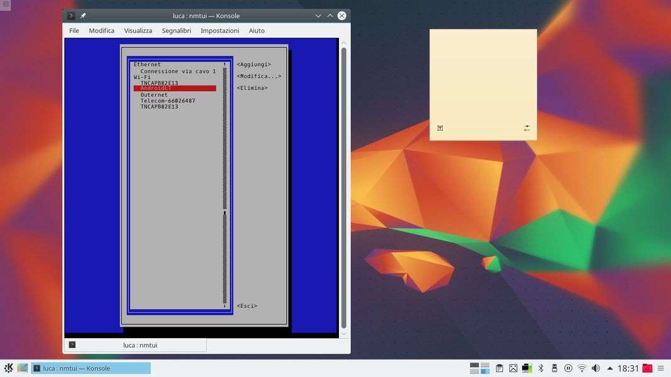Open the Wi-Fi network tray icon
The width and height of the screenshot is (671, 377).
point(582,368)
